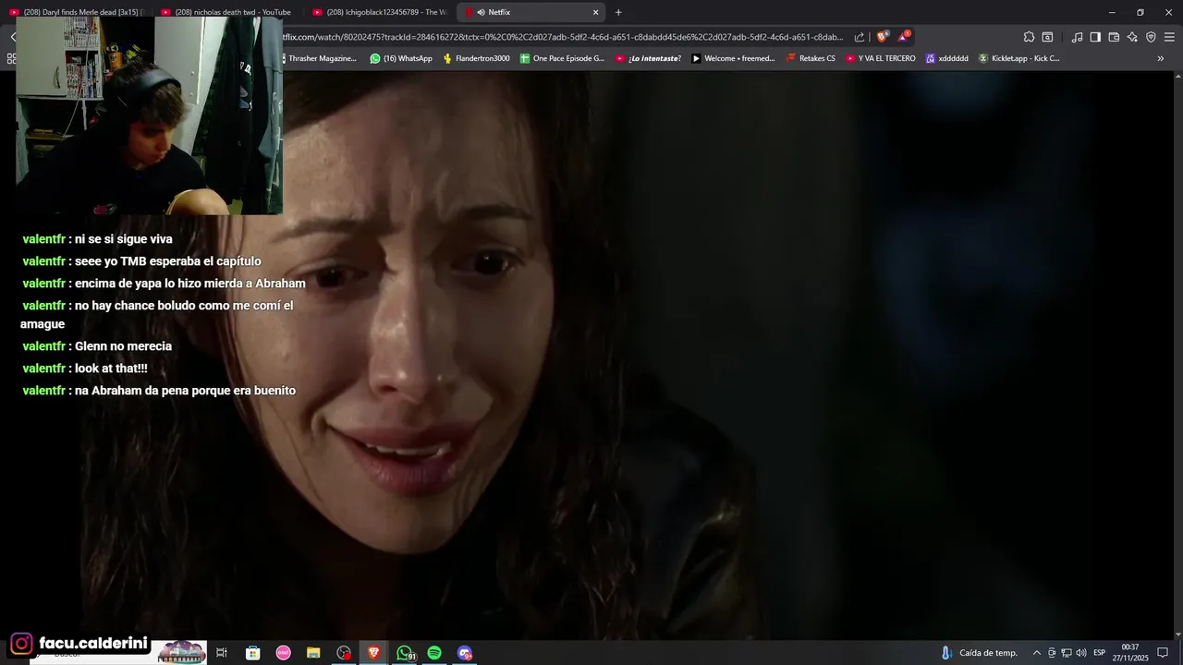
Task: Open the Extensions puzzle icon
Action: [x=1029, y=37]
